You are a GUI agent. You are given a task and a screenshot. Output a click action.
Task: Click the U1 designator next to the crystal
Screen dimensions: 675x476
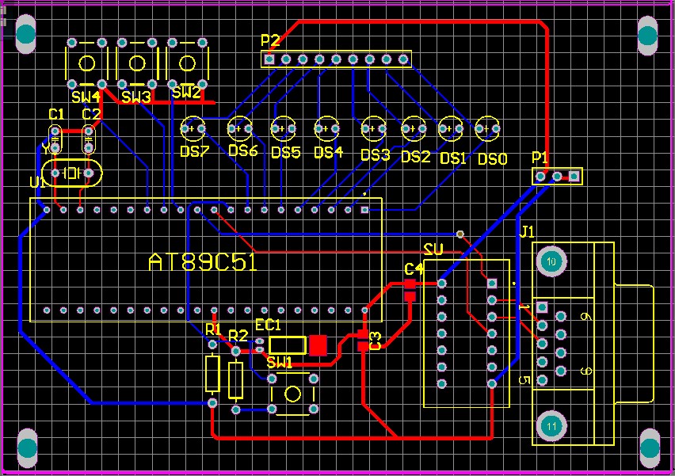click(37, 182)
